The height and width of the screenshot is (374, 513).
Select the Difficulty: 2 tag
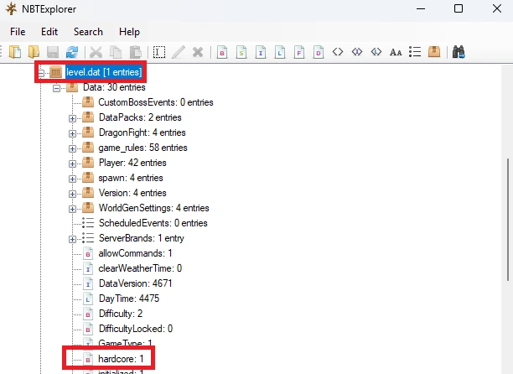point(121,314)
